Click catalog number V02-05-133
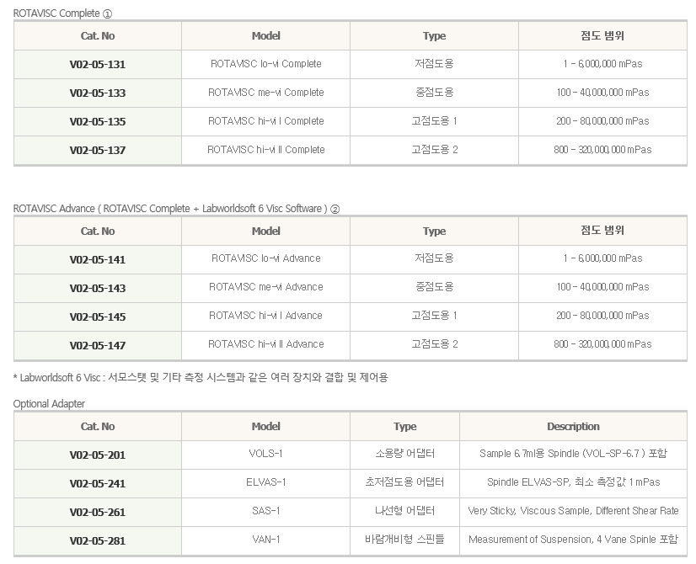 coord(97,93)
